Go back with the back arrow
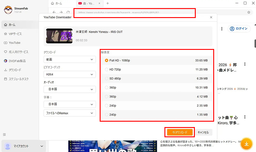The height and width of the screenshot is (152, 256). [x=54, y=12]
